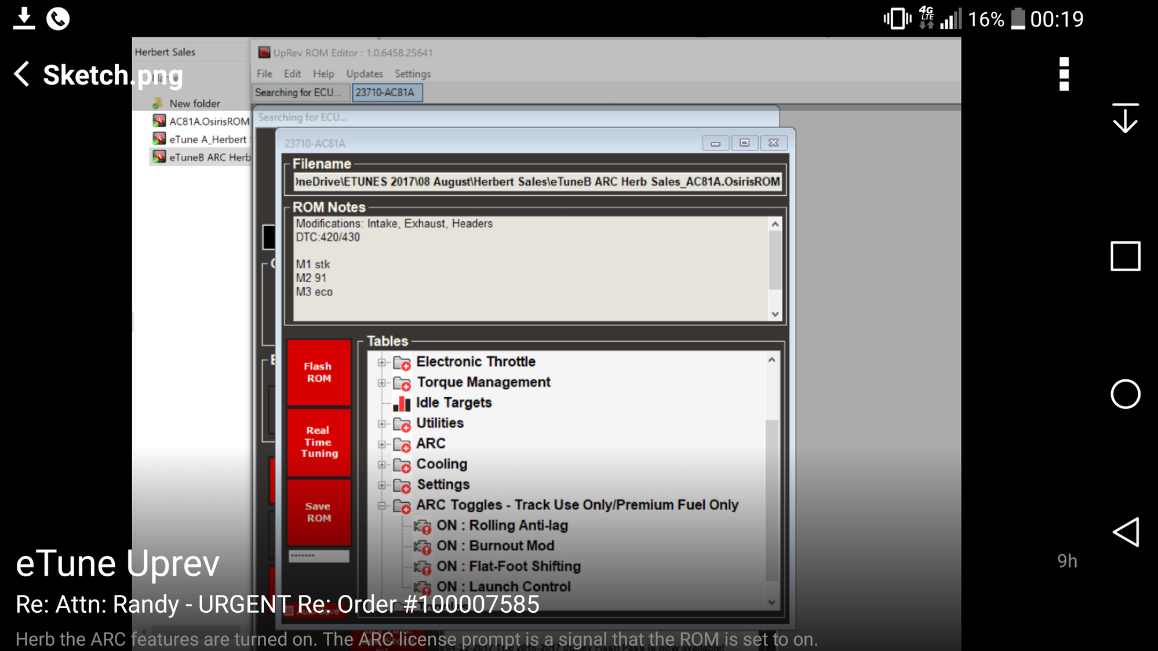Image resolution: width=1158 pixels, height=651 pixels.
Task: Click the Flash ROM button
Action: [x=319, y=372]
